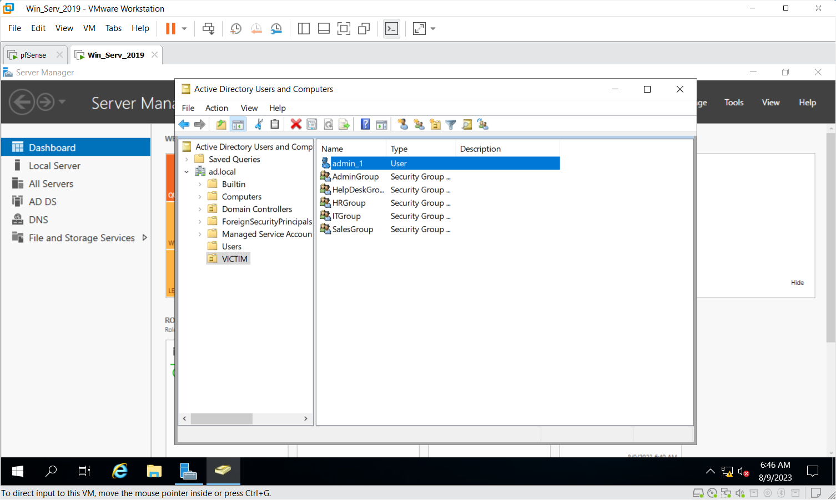This screenshot has height=500, width=836.
Task: Suspend the VM with the pause button
Action: (171, 28)
